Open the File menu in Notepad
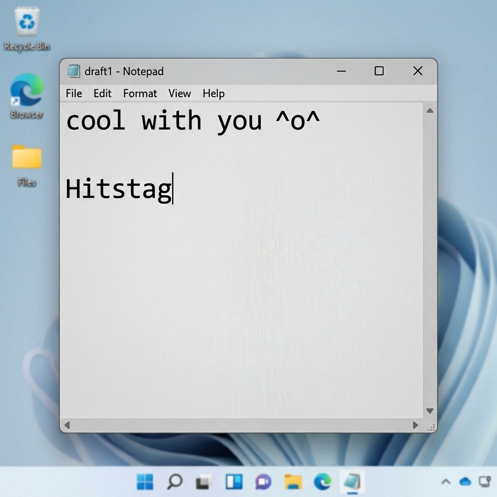This screenshot has height=497, width=497. [x=74, y=94]
